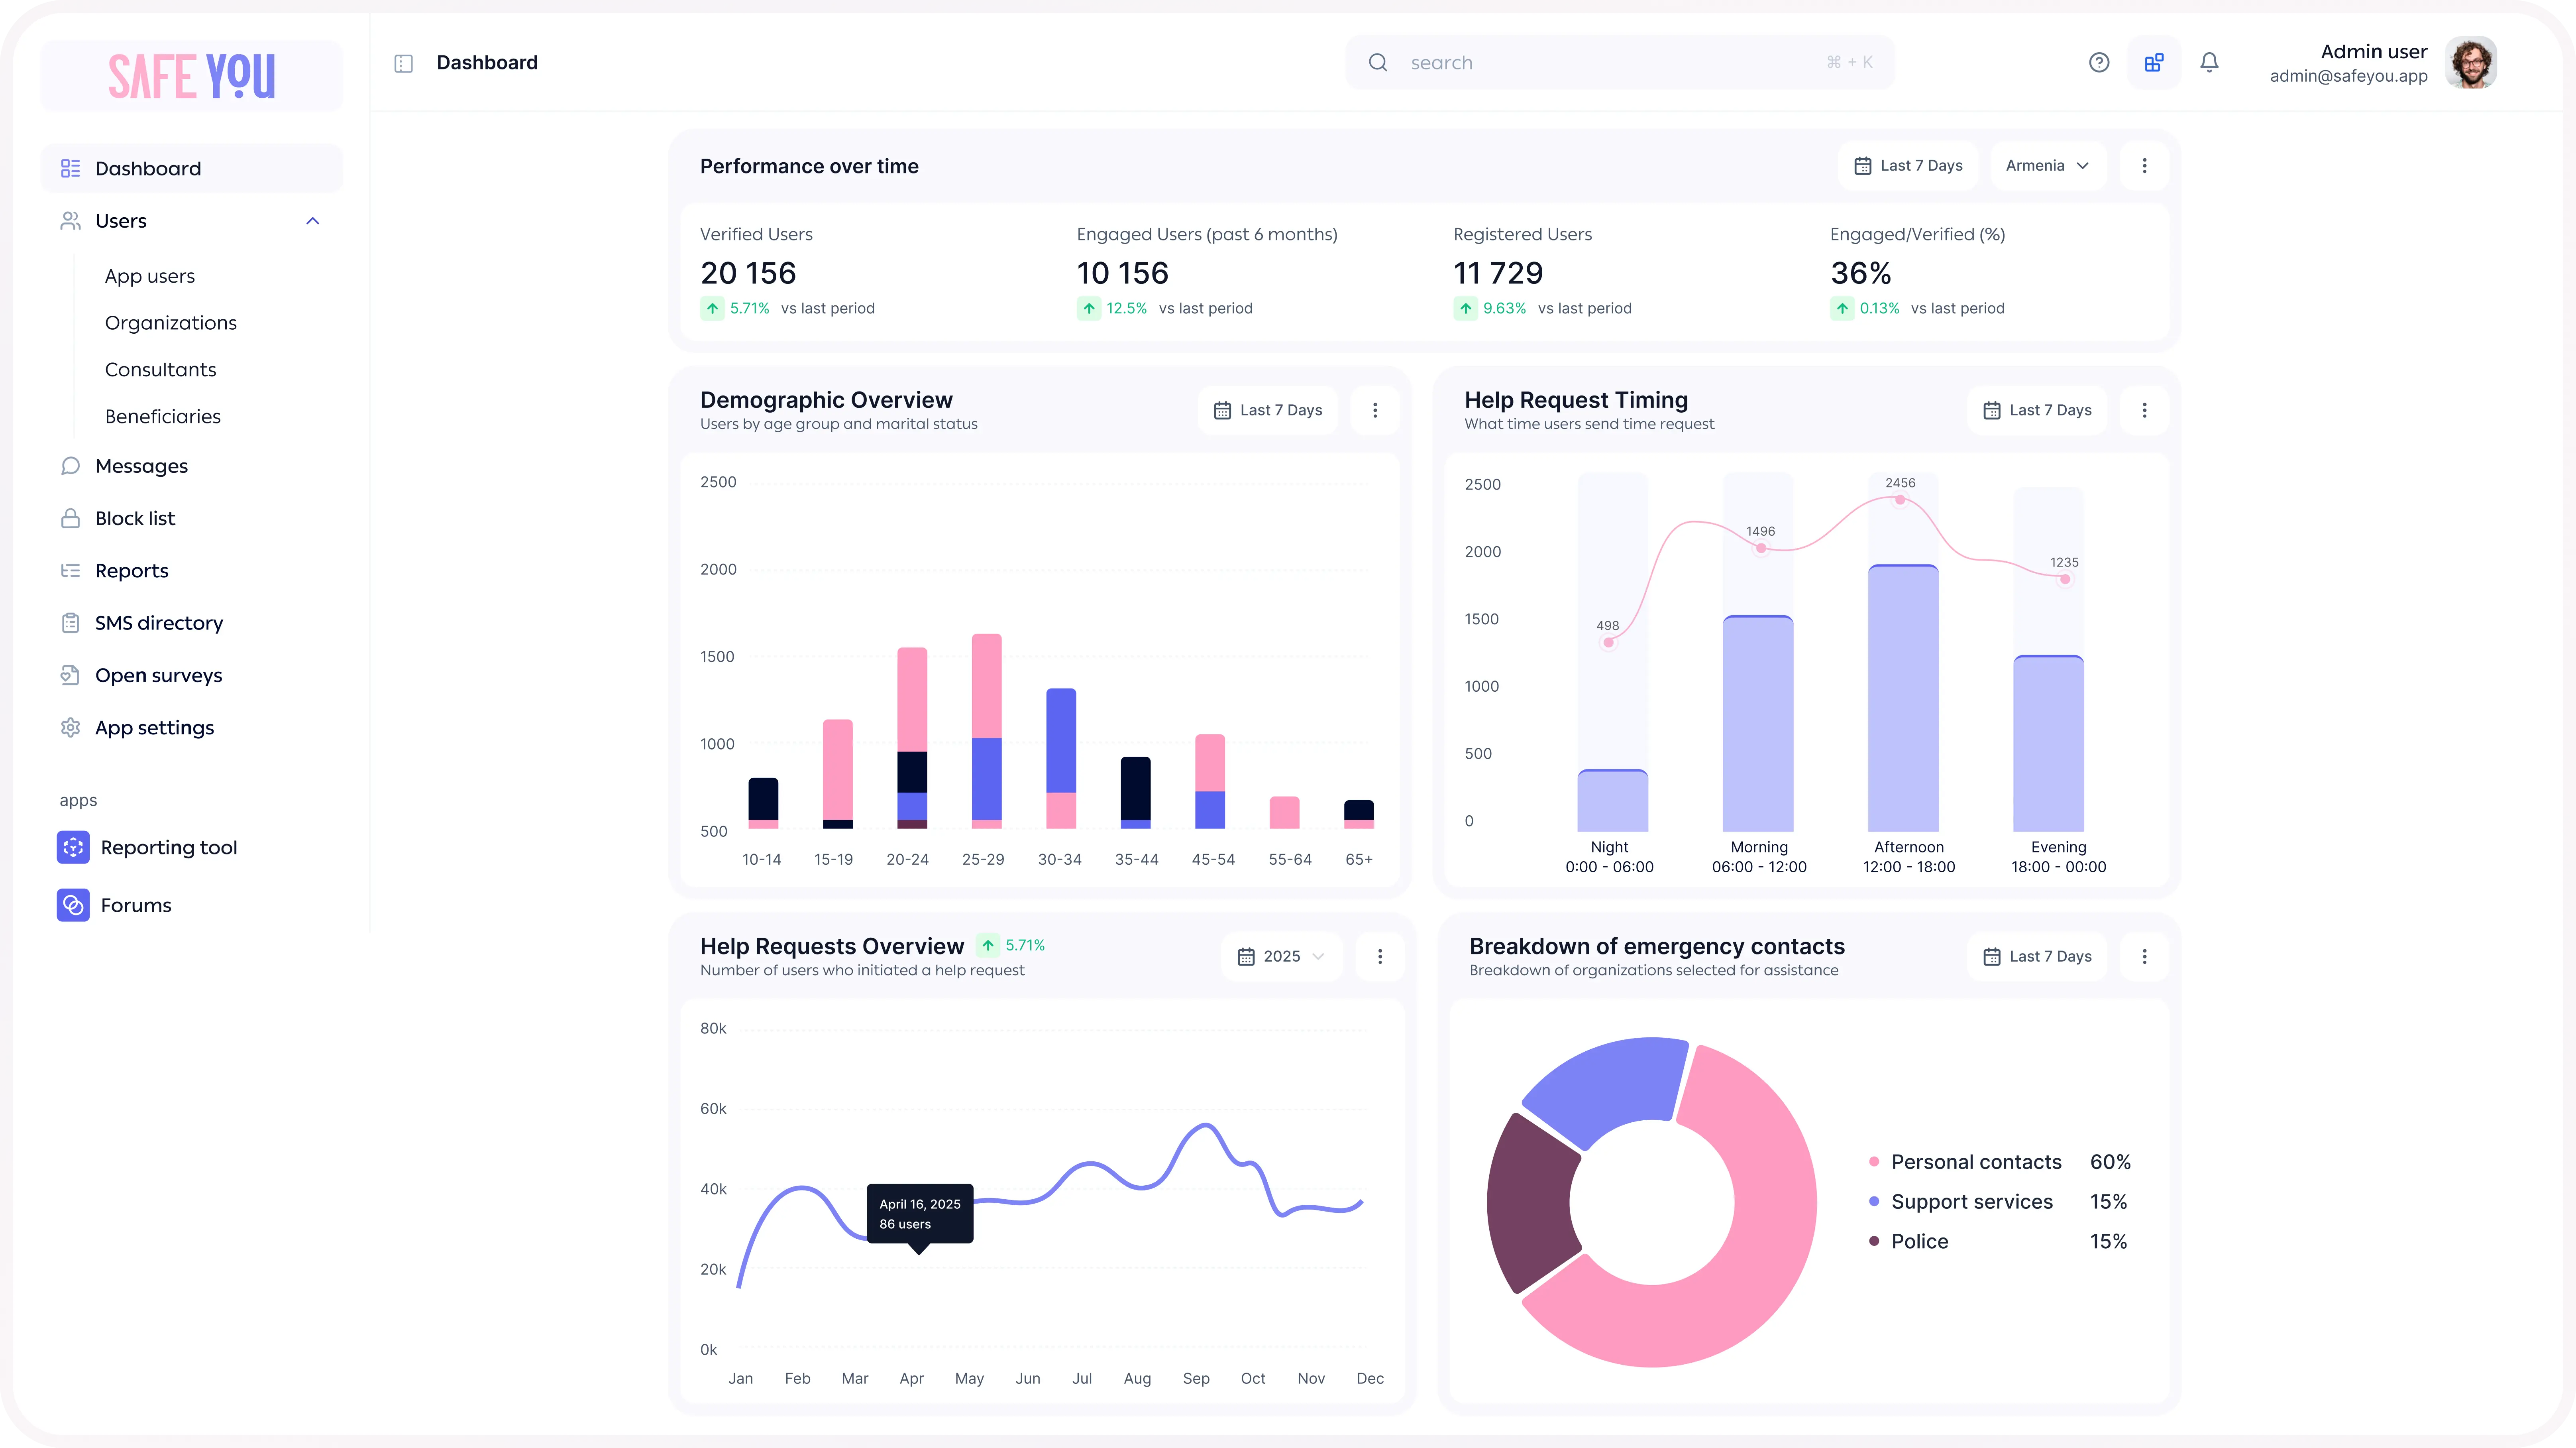Collapse the Users section chevron
2576x1448 pixels.
312,221
